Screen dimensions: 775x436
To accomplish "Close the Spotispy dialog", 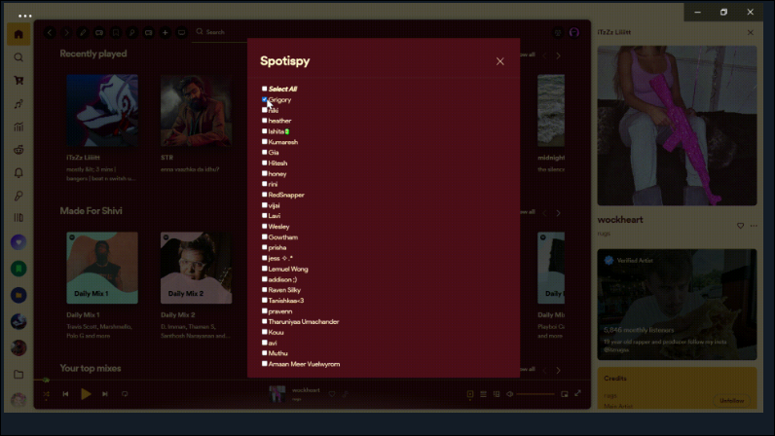I will [499, 61].
